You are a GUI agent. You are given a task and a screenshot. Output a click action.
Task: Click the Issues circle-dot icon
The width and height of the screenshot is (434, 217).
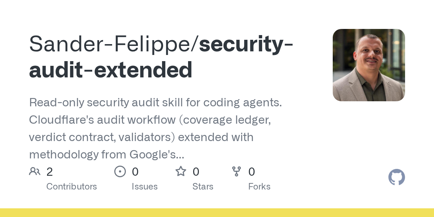[120, 171]
